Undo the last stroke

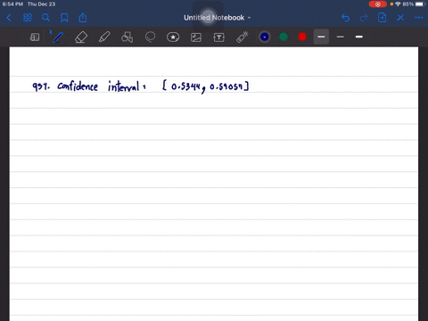345,18
